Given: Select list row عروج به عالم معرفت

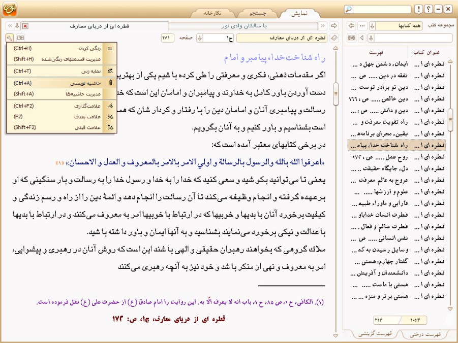Looking at the screenshot, I should coord(396,180).
